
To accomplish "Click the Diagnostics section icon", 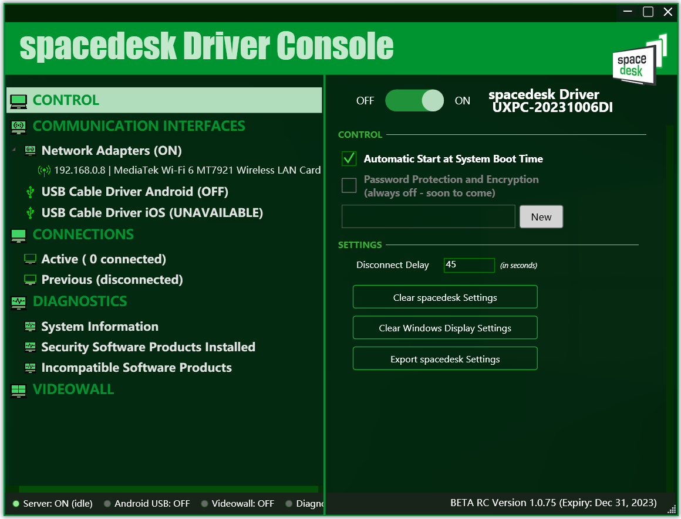I will click(19, 302).
